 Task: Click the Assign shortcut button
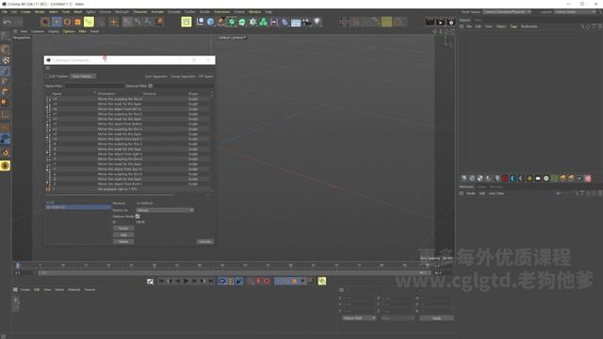pyautogui.click(x=123, y=228)
